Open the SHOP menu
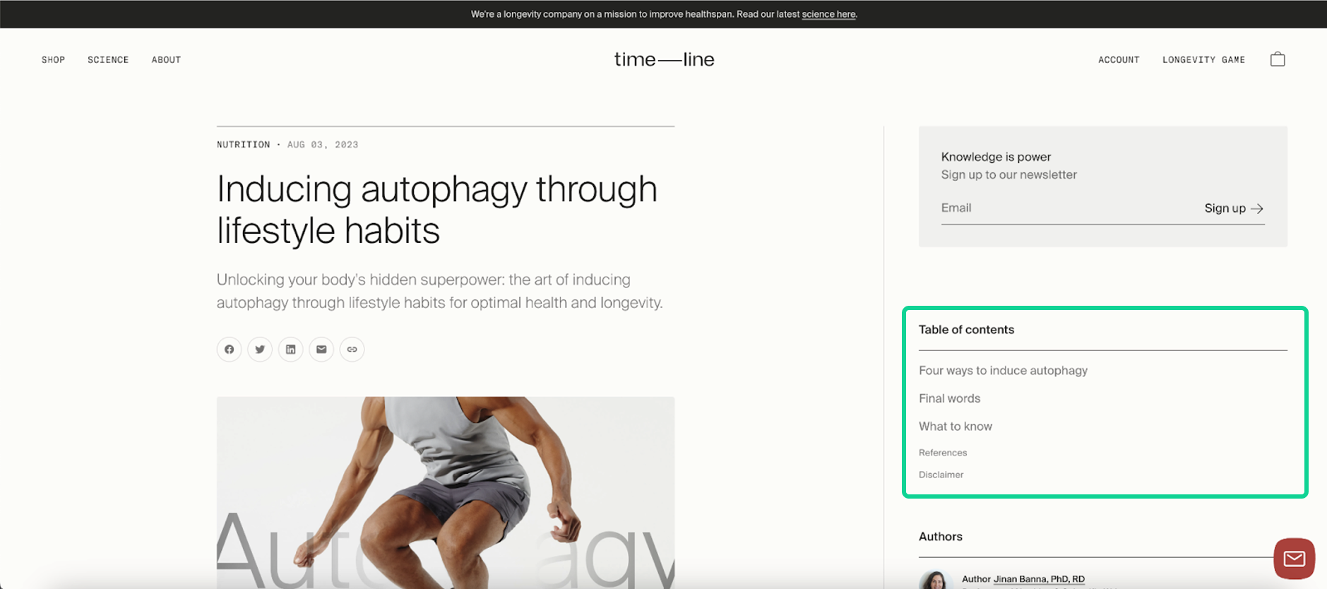 [53, 60]
